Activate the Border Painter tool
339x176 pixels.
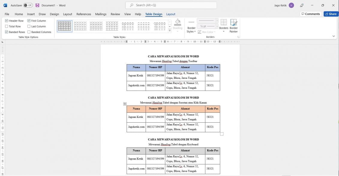(x=233, y=26)
